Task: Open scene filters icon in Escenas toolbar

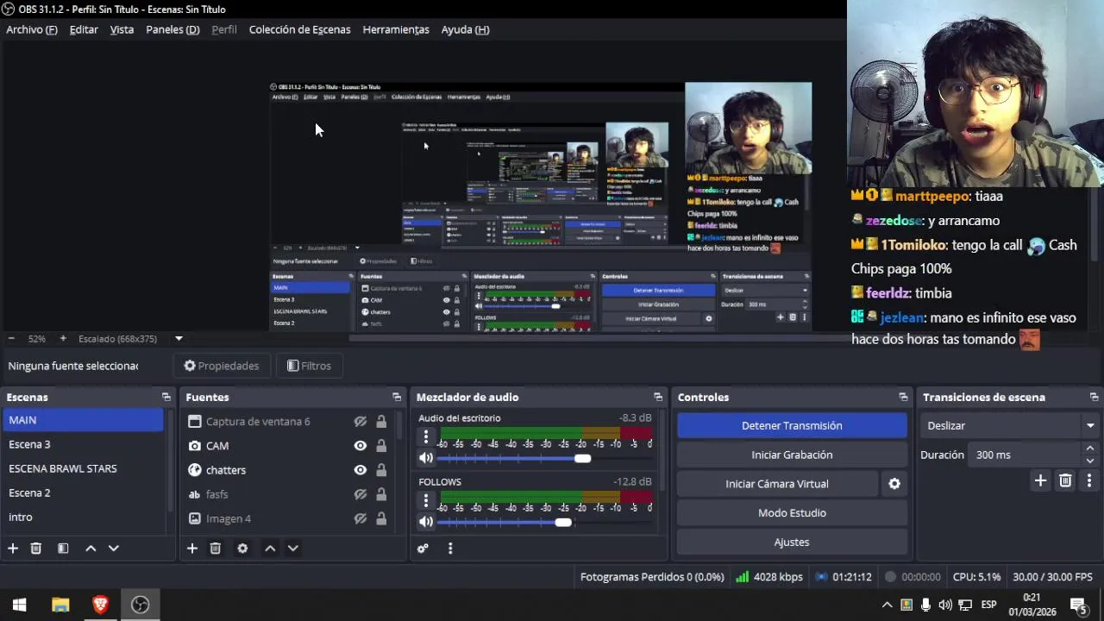Action: click(63, 549)
